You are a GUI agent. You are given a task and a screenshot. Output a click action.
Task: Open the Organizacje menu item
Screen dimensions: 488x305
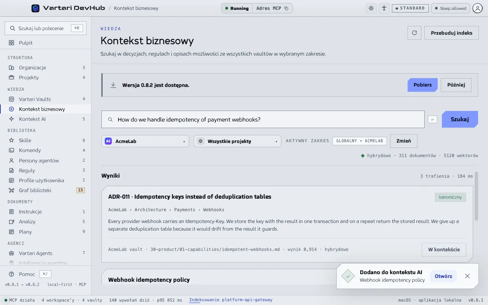click(x=46, y=67)
